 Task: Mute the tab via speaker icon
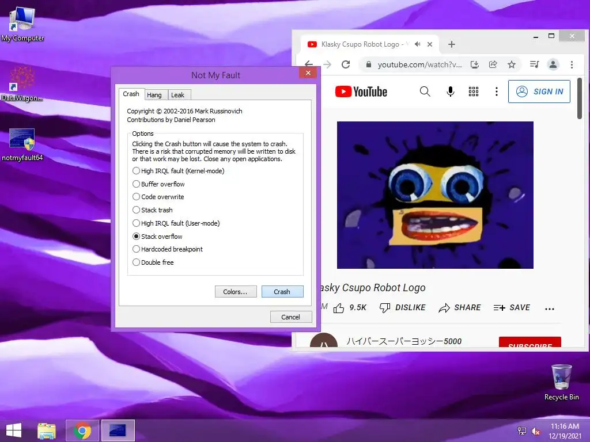point(417,44)
